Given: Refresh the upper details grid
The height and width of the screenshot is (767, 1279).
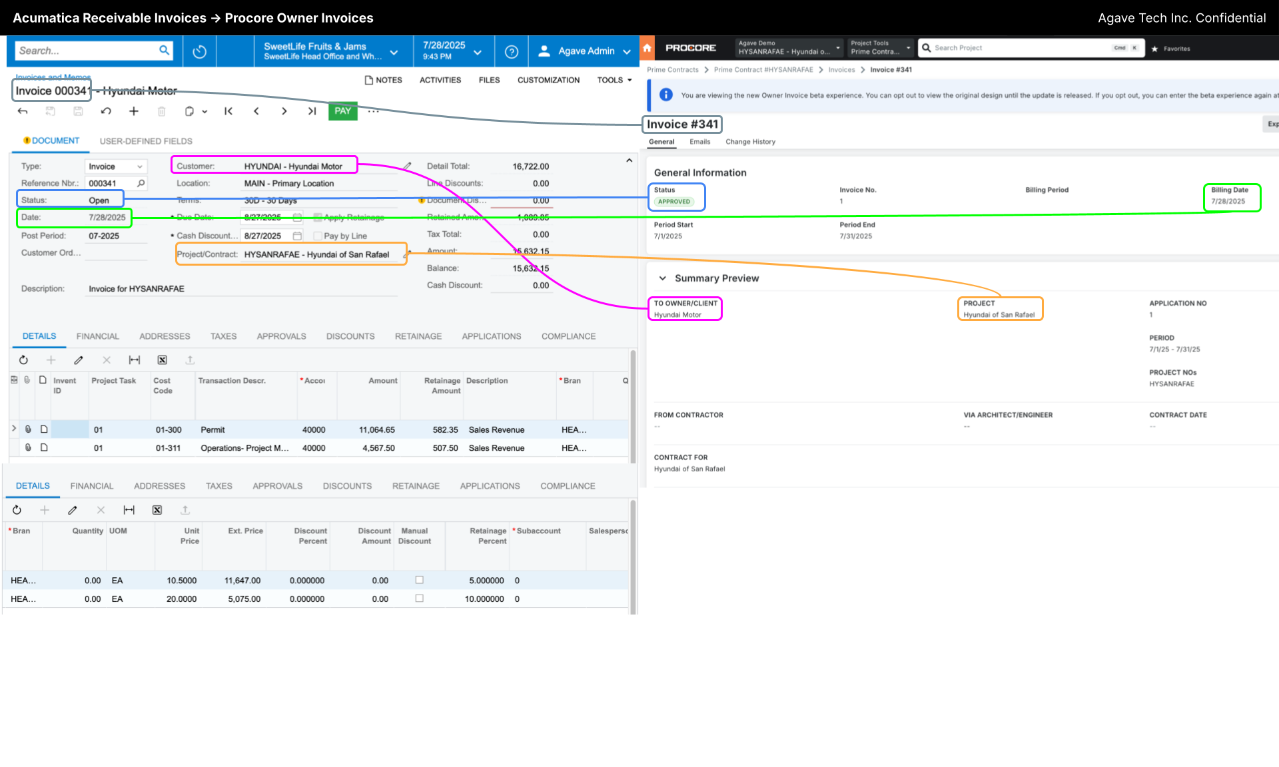Looking at the screenshot, I should [x=23, y=360].
